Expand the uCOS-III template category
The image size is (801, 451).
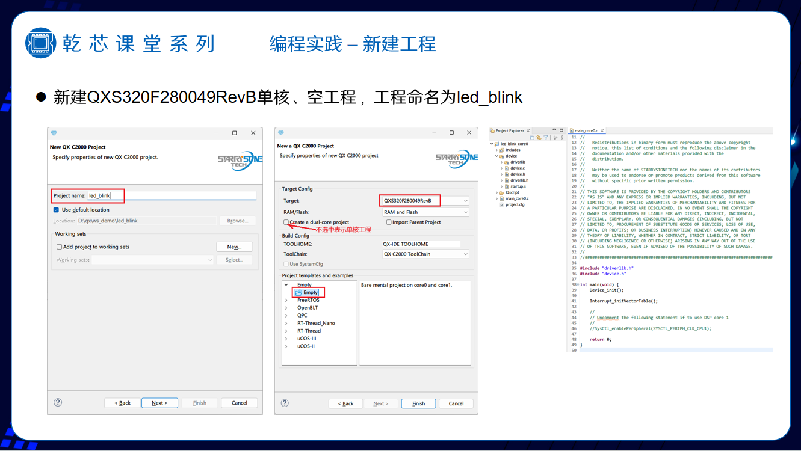[286, 339]
